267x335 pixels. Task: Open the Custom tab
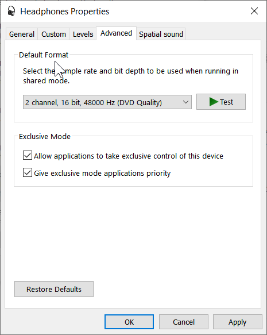point(53,34)
